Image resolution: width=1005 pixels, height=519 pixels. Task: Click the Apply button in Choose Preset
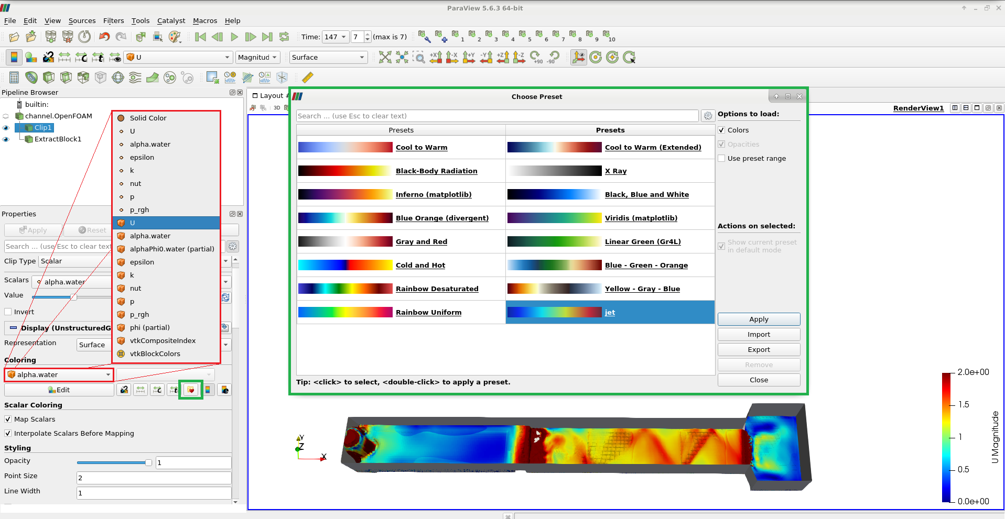(x=758, y=319)
